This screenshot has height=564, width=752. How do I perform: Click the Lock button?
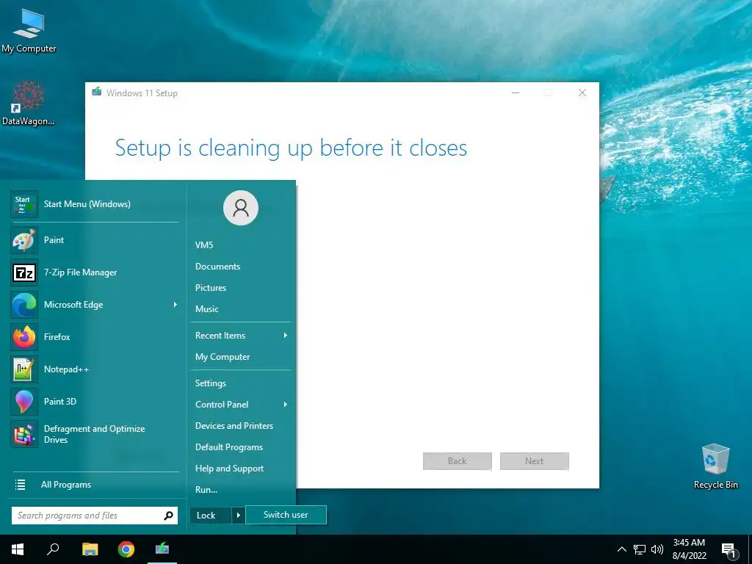[x=211, y=516]
